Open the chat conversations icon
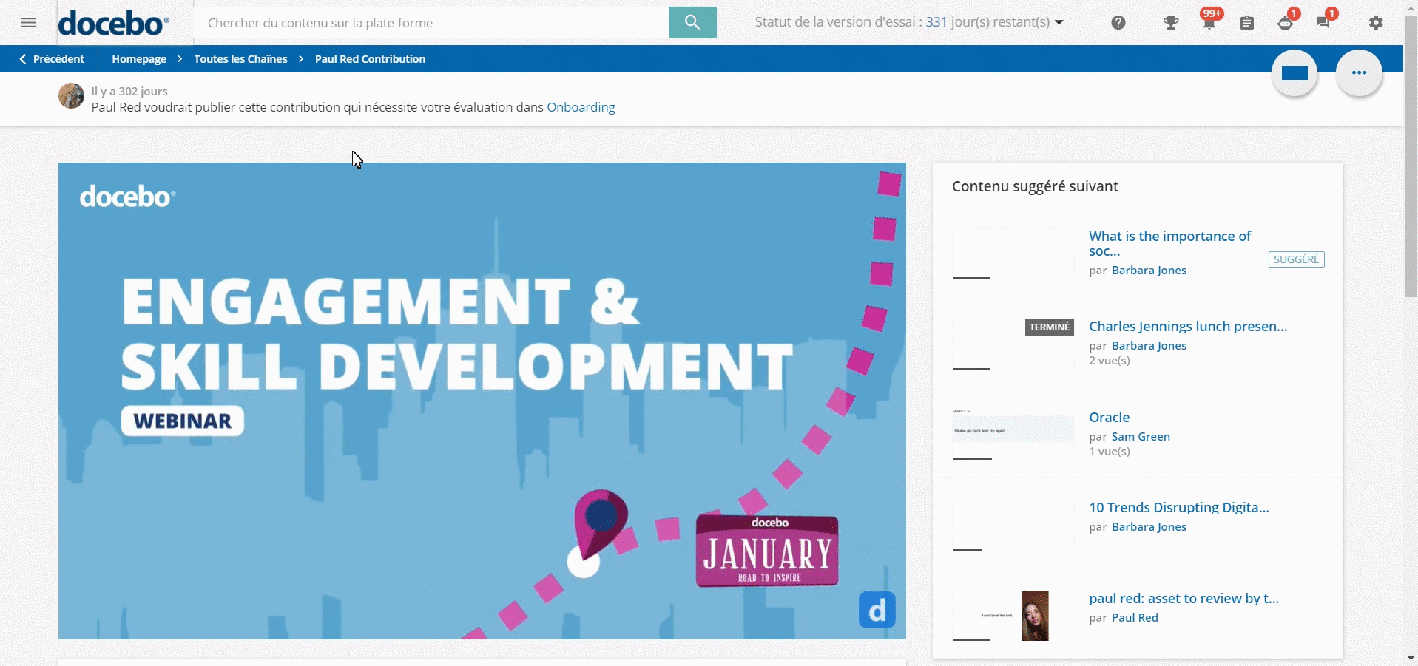 pyautogui.click(x=1323, y=23)
